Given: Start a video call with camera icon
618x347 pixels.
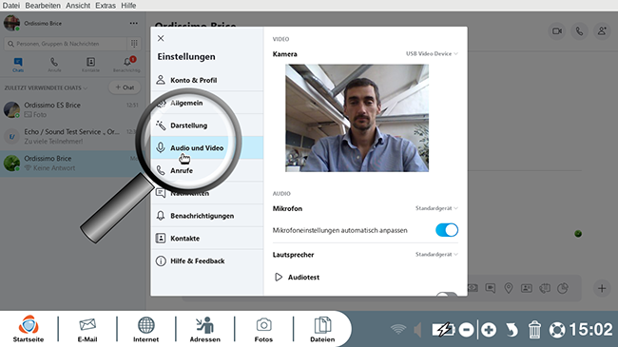Looking at the screenshot, I should [x=557, y=31].
